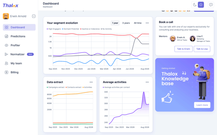Click the Billing dollar icon

6,72
